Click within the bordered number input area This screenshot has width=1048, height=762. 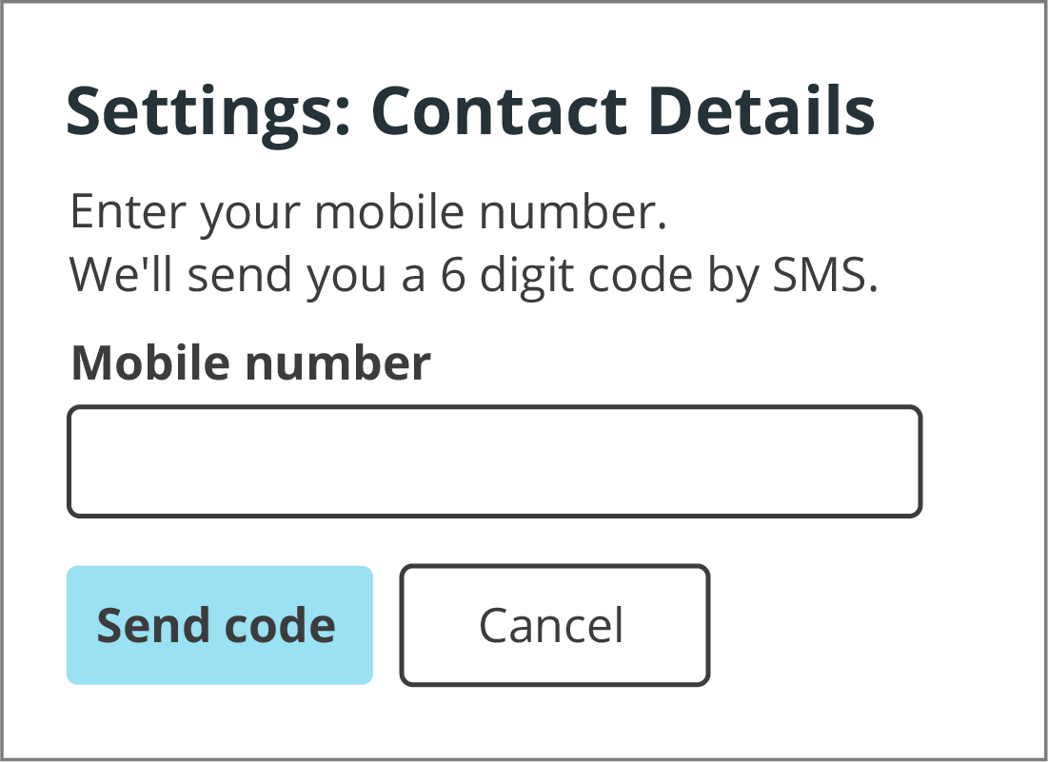click(x=494, y=461)
